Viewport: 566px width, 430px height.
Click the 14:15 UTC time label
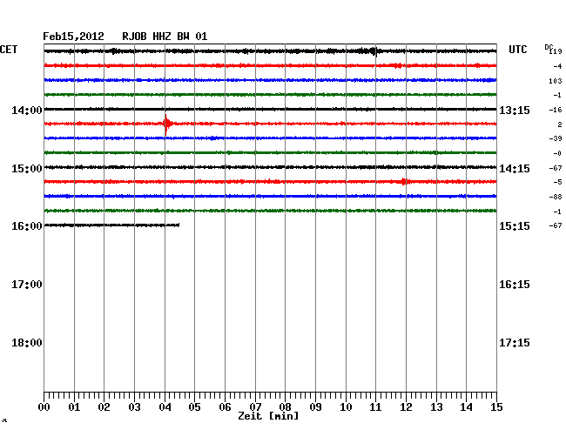(x=515, y=169)
